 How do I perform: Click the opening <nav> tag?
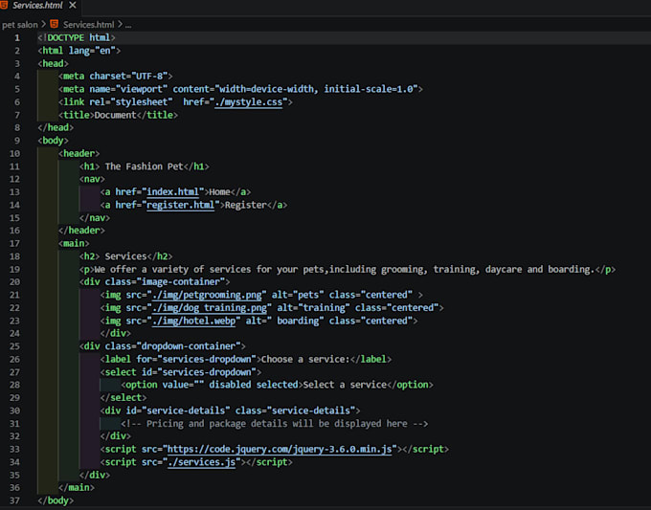click(x=92, y=179)
